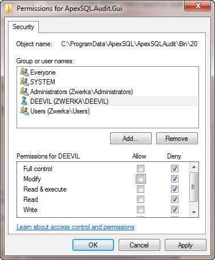Click the permissions list scrollbar thumb
The width and height of the screenshot is (215, 260).
click(194, 187)
